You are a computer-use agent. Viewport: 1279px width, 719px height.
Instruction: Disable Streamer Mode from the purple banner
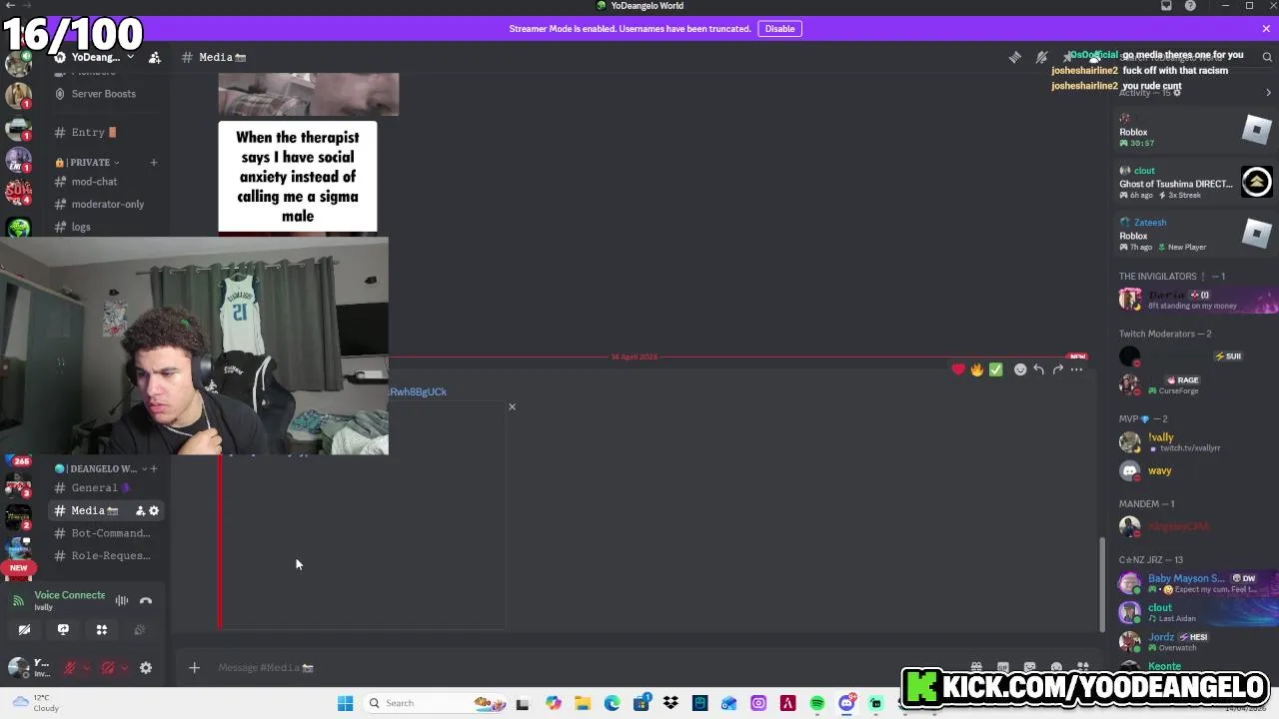click(779, 28)
